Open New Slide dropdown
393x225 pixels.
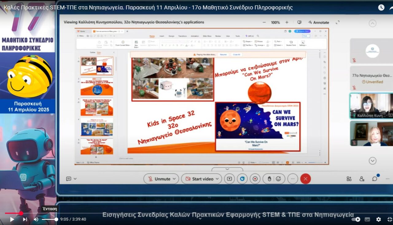click(x=136, y=44)
